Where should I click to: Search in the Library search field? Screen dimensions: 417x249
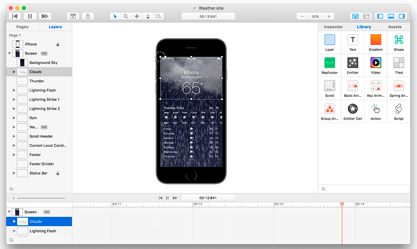[x=364, y=189]
